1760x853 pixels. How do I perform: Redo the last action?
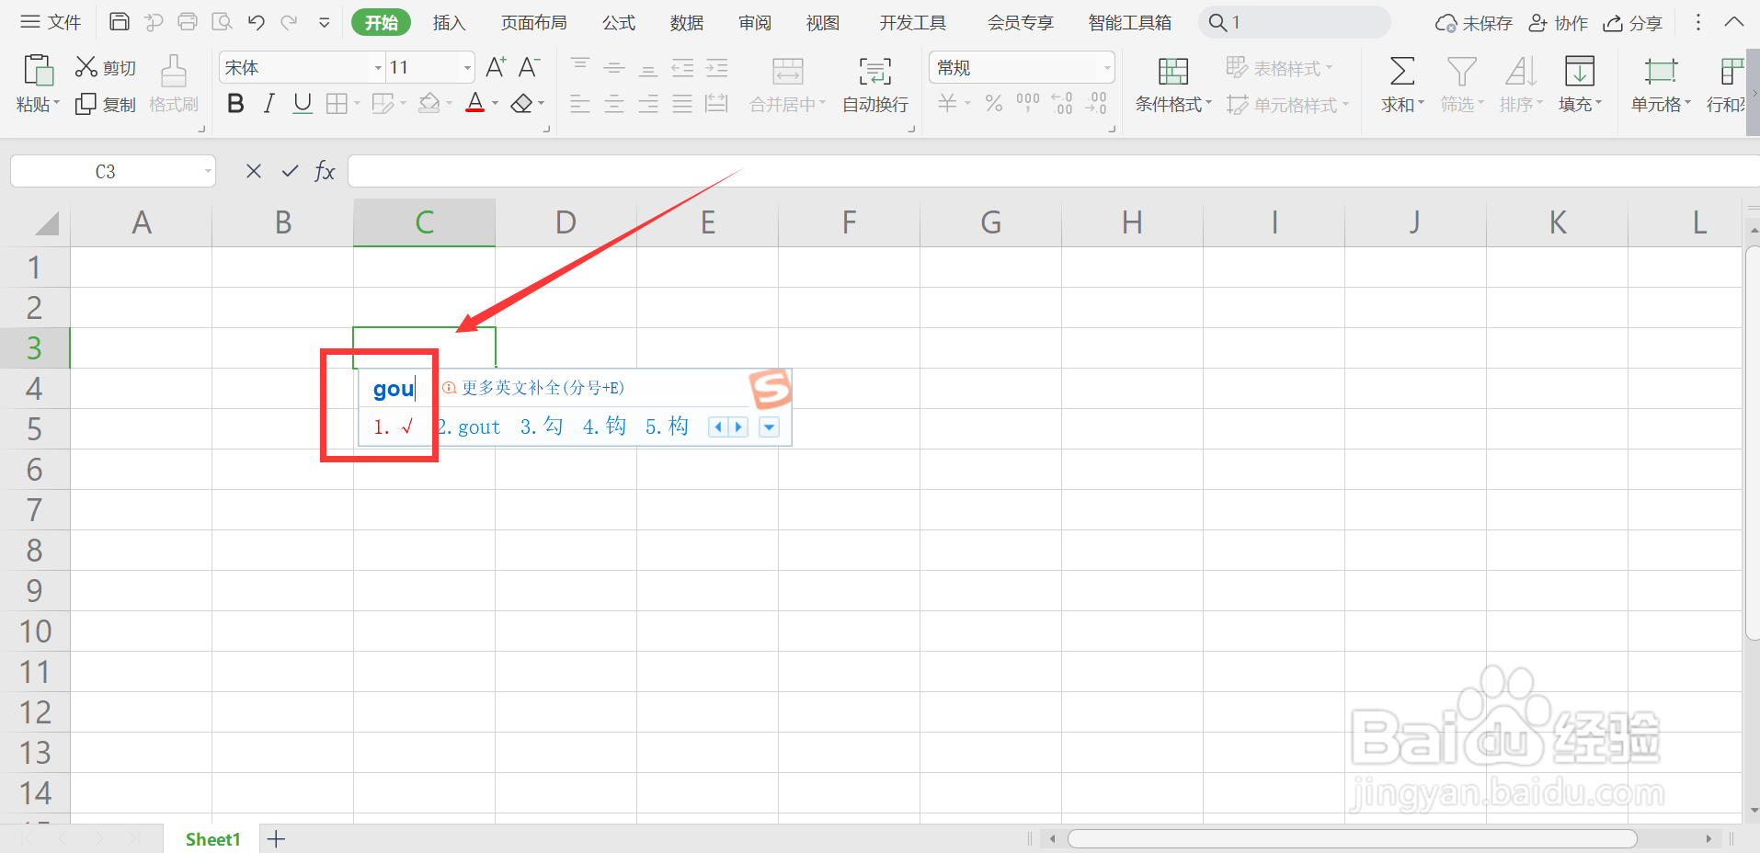coord(290,22)
